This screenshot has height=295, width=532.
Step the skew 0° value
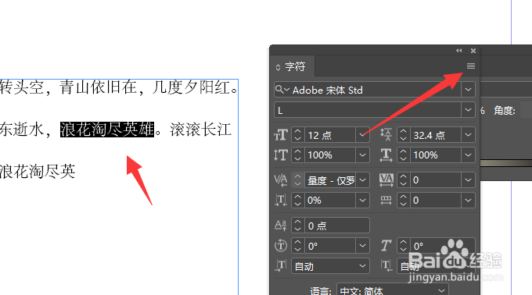pyautogui.click(x=403, y=246)
